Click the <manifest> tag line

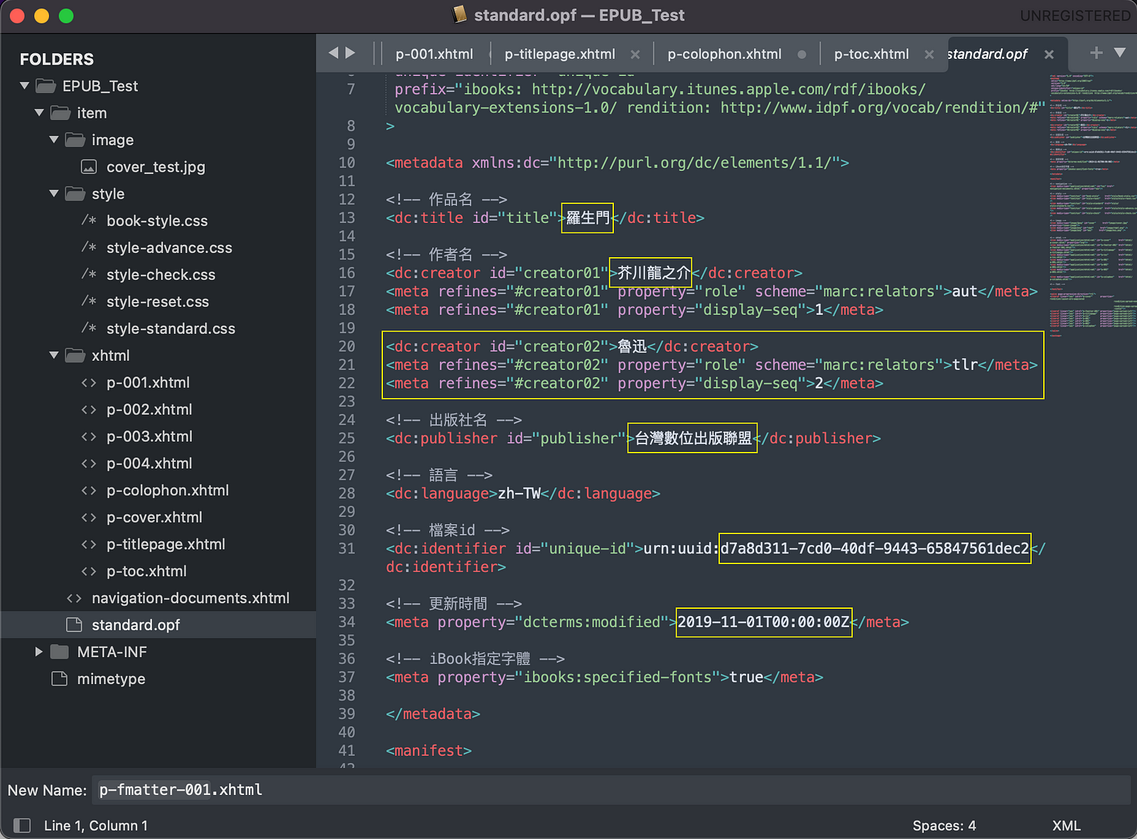coord(429,751)
